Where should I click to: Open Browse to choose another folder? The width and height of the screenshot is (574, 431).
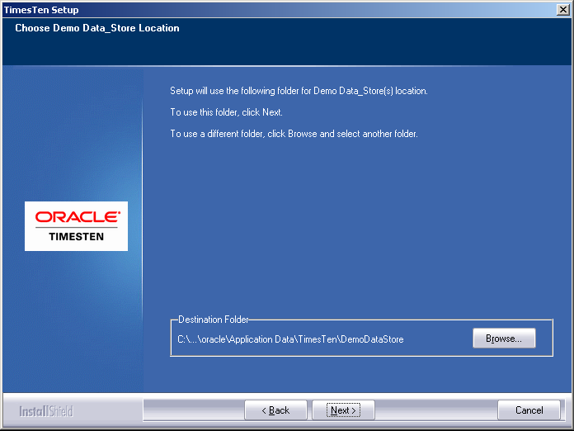click(504, 339)
